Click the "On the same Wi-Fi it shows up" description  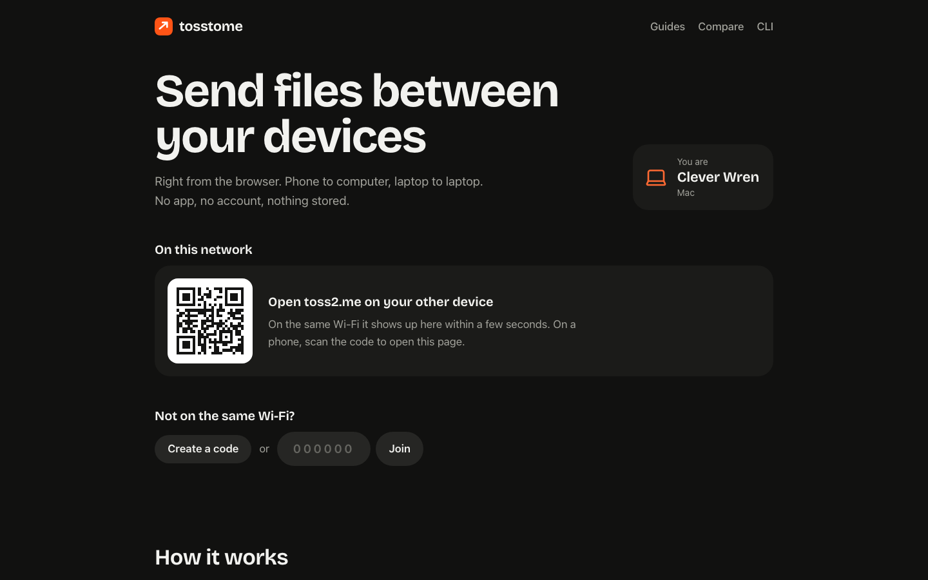(x=422, y=333)
